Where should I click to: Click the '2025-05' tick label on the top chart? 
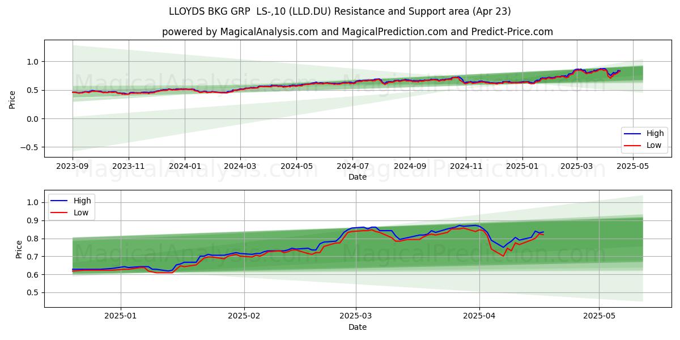tap(633, 167)
